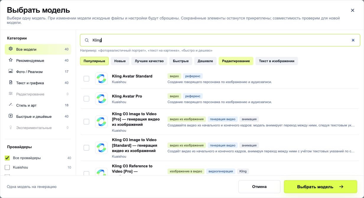Tick the Kling Avatar Pro checkbox
This screenshot has height=198, width=364.
tap(86, 99)
